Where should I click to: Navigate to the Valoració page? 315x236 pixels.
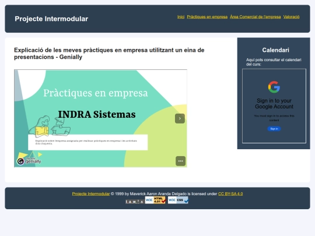click(291, 17)
